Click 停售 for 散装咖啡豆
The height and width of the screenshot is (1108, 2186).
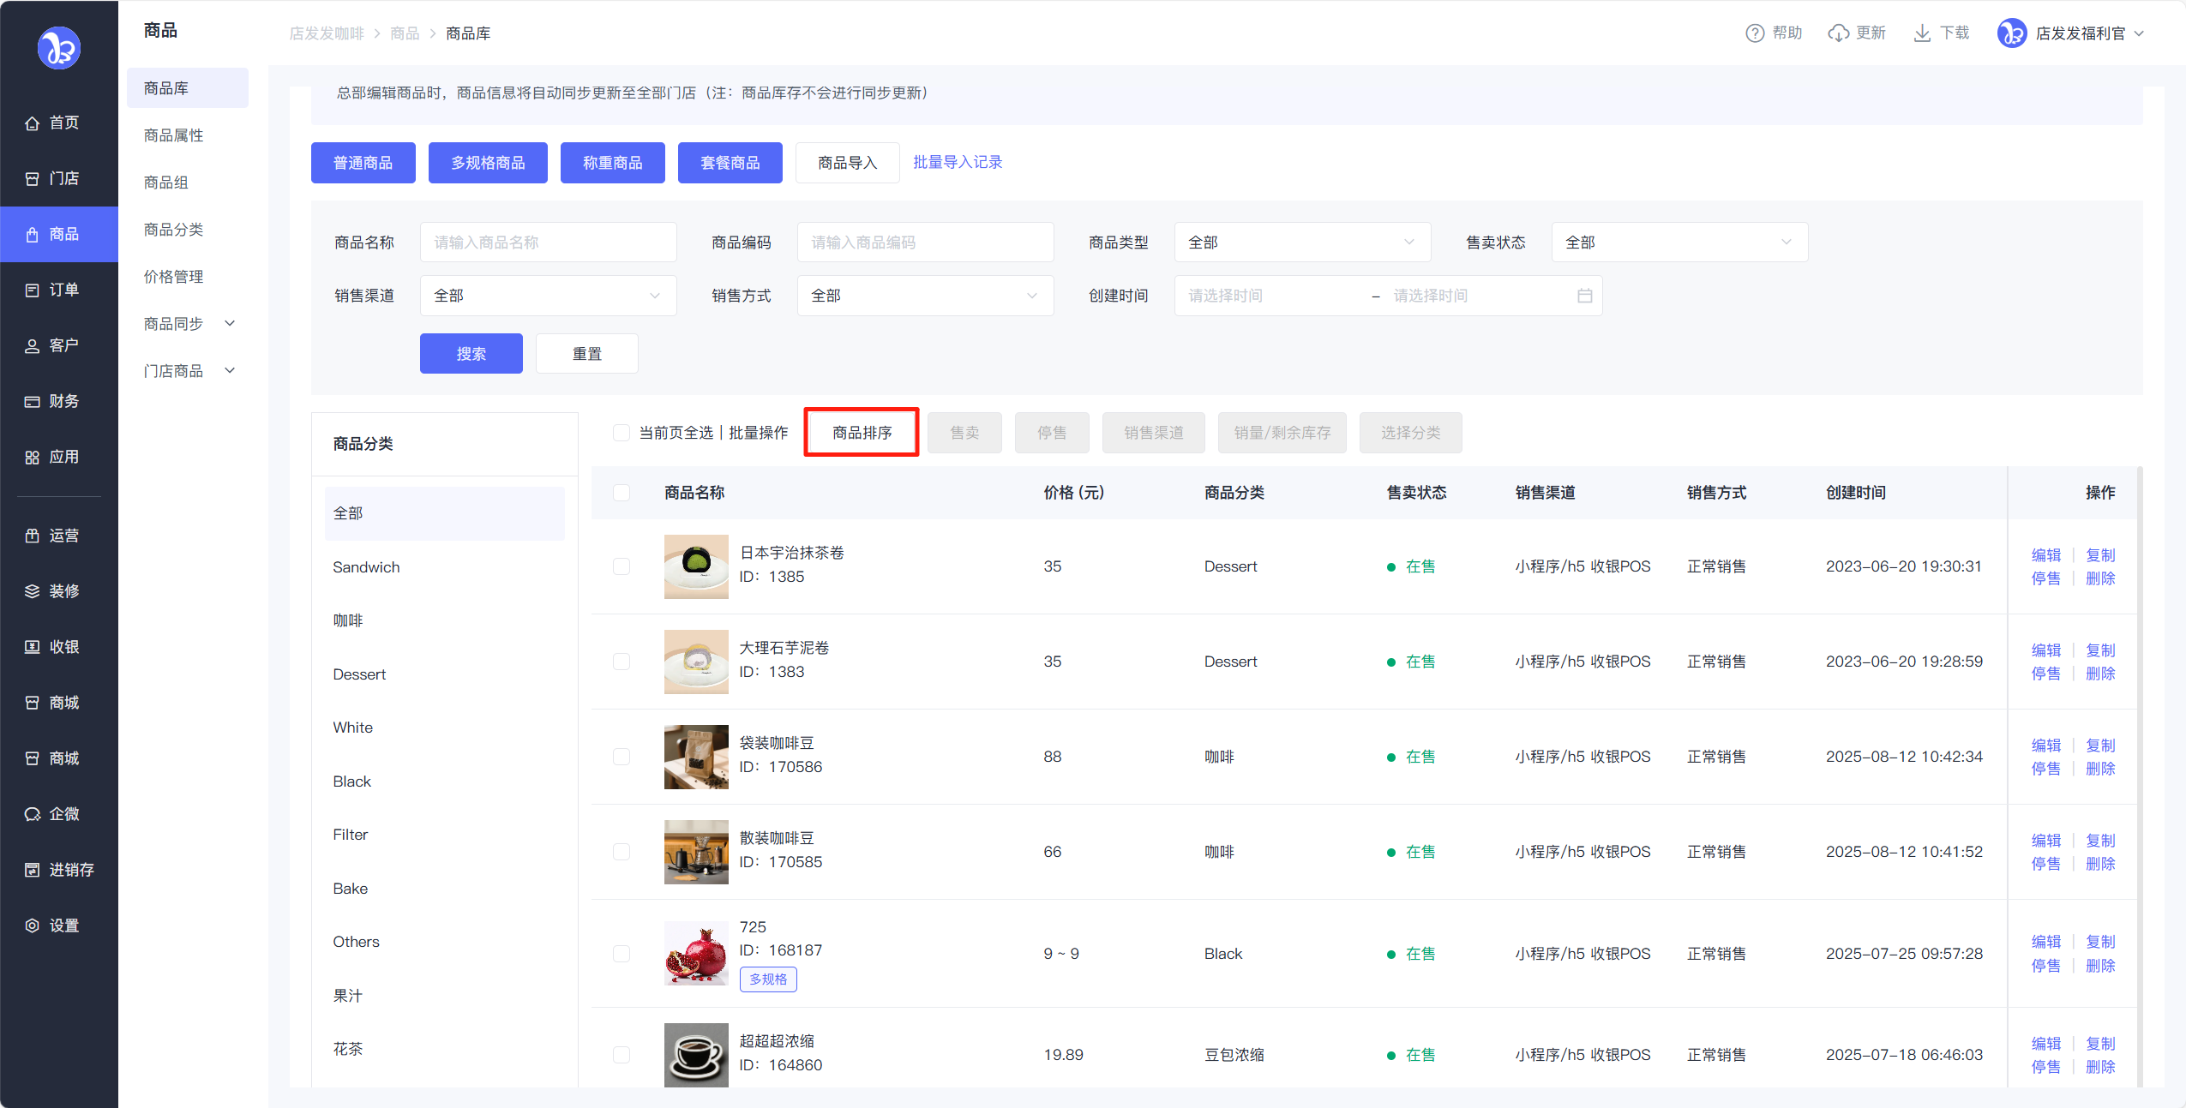[2046, 864]
